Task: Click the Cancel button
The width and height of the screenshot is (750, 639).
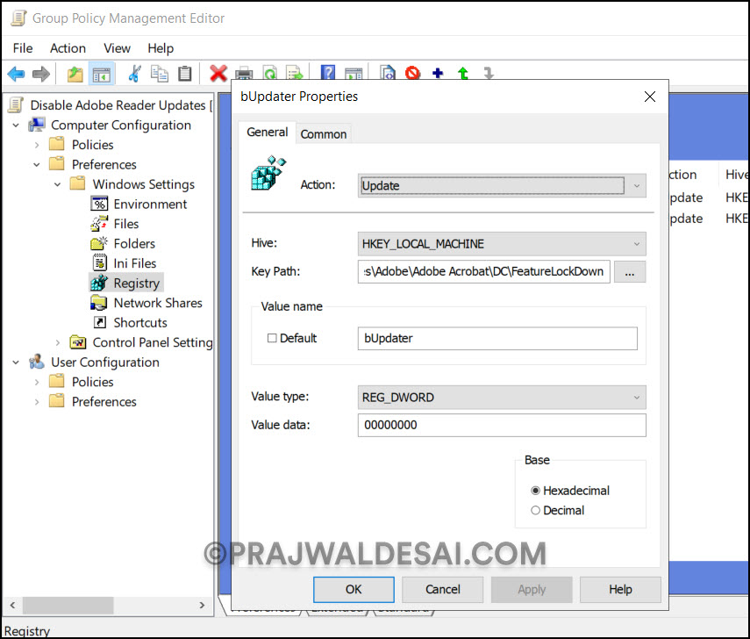Action: (443, 589)
